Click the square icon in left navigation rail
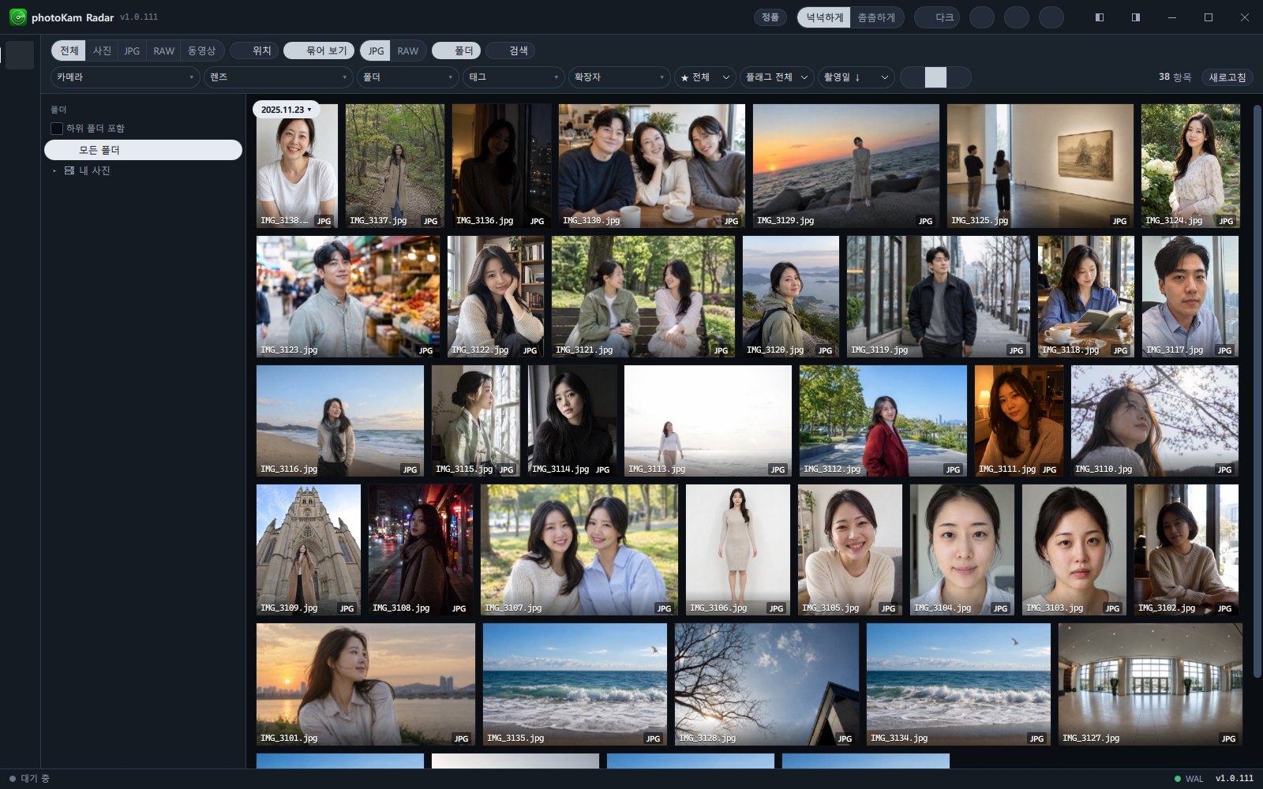This screenshot has height=789, width=1263. (20, 55)
